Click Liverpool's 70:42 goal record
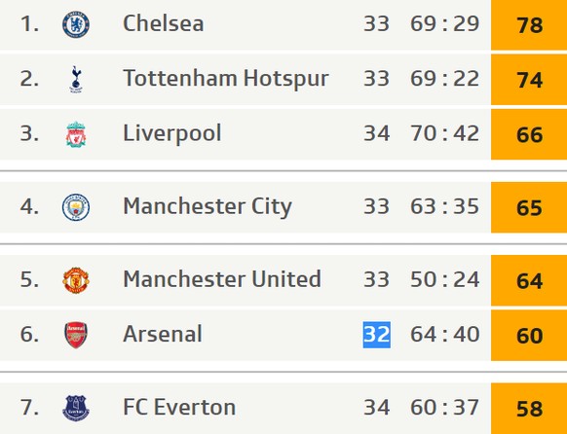The width and height of the screenshot is (567, 434). [x=445, y=133]
